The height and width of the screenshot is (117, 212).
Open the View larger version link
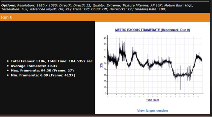[152, 110]
